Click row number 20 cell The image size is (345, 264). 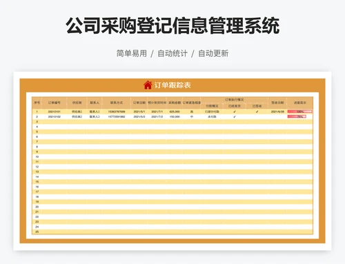(x=37, y=207)
